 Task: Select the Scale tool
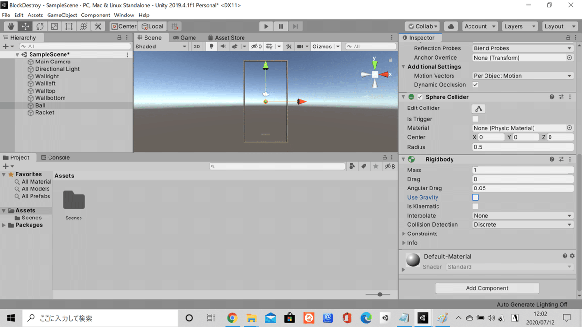pos(54,26)
